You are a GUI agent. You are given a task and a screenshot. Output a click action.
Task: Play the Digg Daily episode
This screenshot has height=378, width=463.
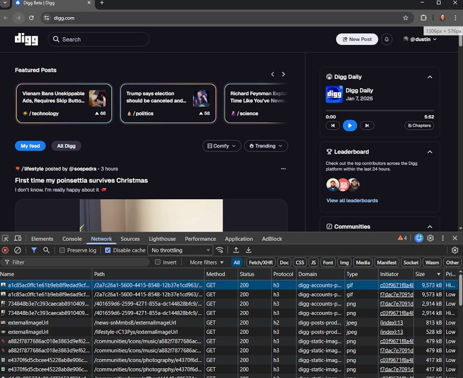(350, 125)
